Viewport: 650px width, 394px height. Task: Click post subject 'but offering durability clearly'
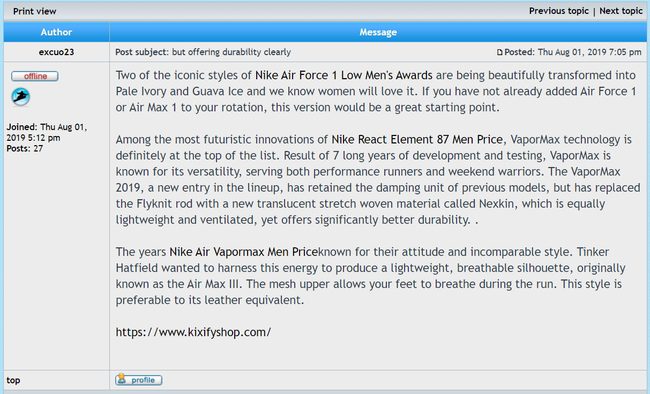click(x=231, y=52)
